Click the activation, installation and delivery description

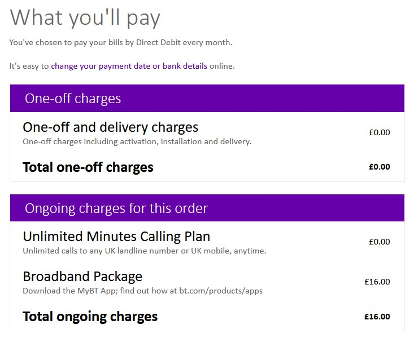coord(137,142)
